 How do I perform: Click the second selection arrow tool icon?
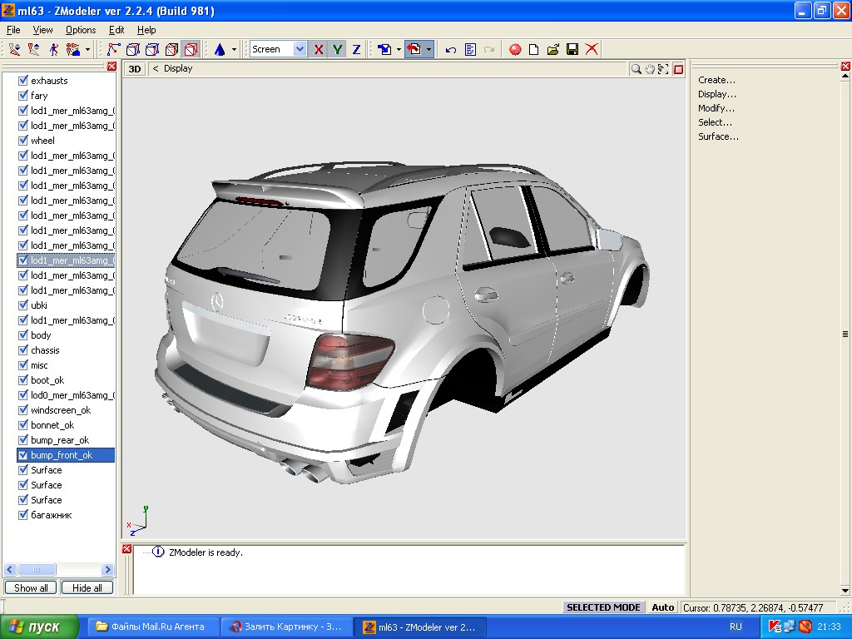[33, 49]
